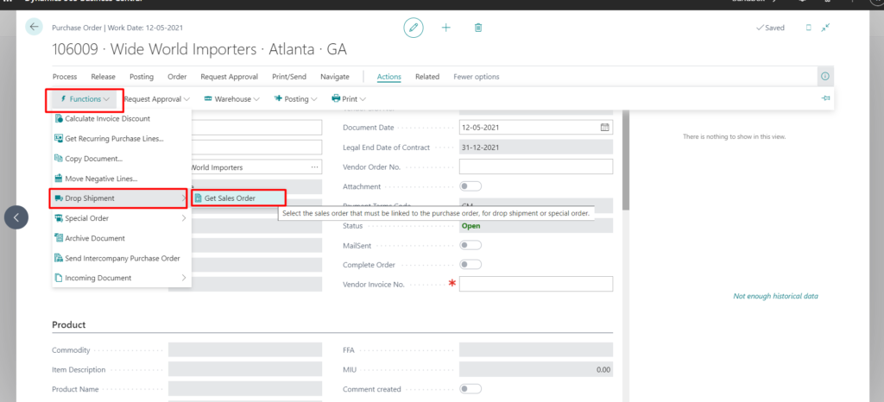Click the Get Sales Order icon
This screenshot has height=402, width=884.
pyautogui.click(x=199, y=198)
